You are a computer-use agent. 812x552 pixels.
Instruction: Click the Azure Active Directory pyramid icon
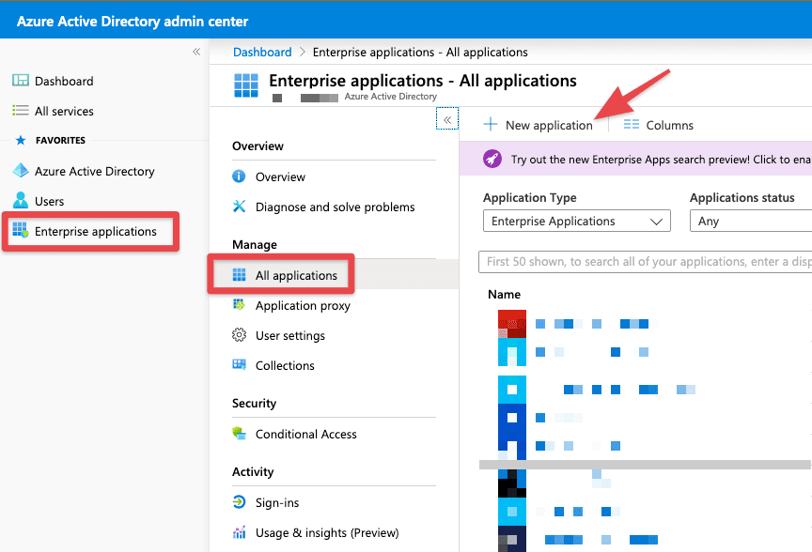[21, 170]
